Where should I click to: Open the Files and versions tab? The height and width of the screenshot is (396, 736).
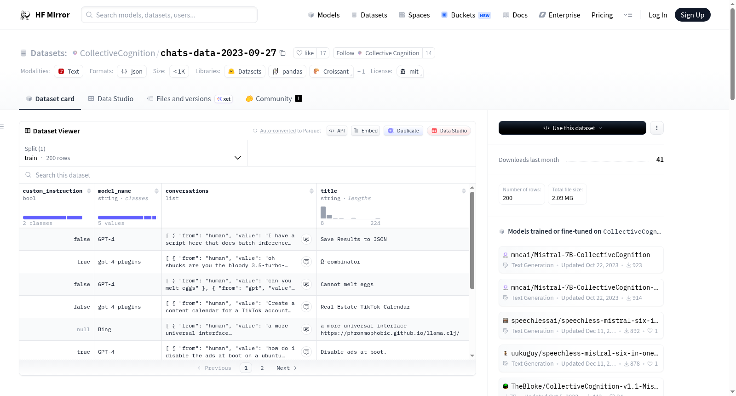point(190,99)
